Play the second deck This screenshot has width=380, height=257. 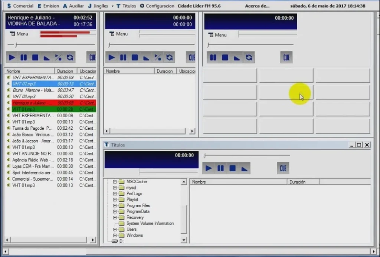click(111, 57)
